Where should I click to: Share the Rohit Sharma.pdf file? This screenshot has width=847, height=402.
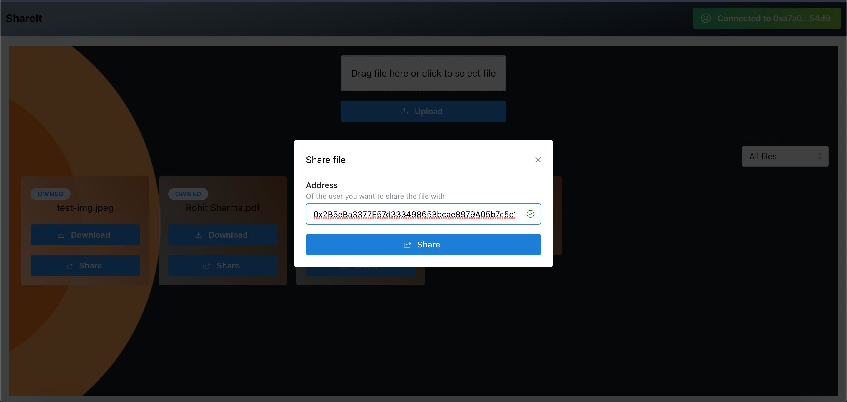223,265
